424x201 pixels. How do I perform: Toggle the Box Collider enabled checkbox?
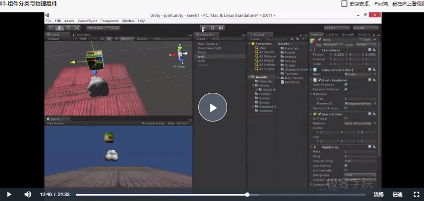[320, 114]
